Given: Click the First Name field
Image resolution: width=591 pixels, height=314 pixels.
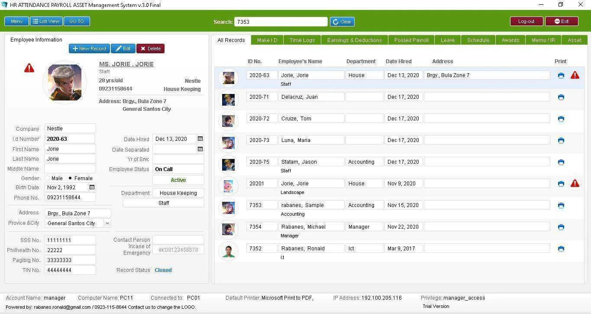Looking at the screenshot, I should coord(70,149).
